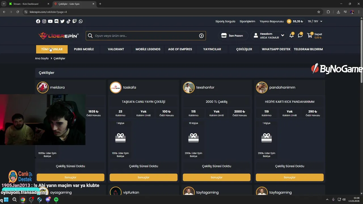Open the Sipariş Sorgula link
Image resolution: width=363 pixels, height=204 pixels.
(225, 21)
